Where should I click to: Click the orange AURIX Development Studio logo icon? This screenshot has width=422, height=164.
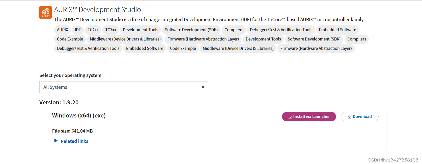(x=45, y=12)
